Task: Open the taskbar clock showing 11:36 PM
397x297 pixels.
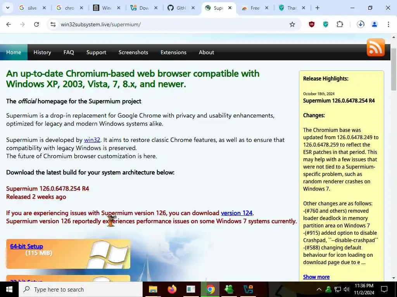Action: coord(364,289)
